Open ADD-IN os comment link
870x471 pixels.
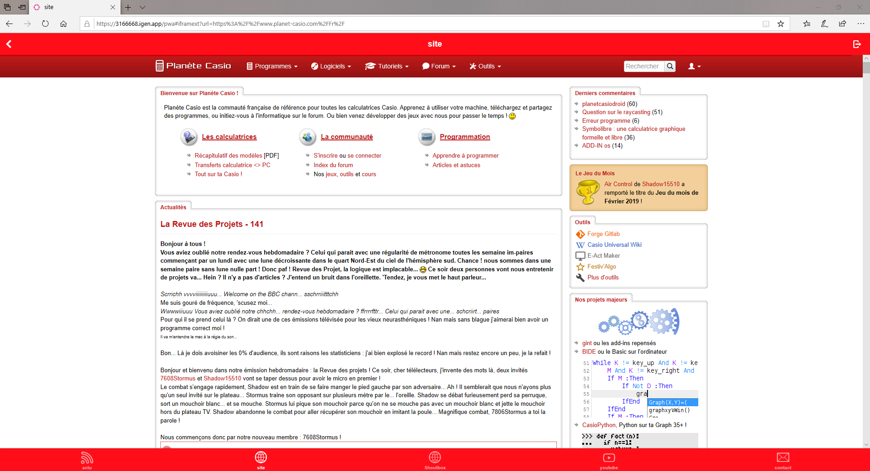pyautogui.click(x=596, y=145)
